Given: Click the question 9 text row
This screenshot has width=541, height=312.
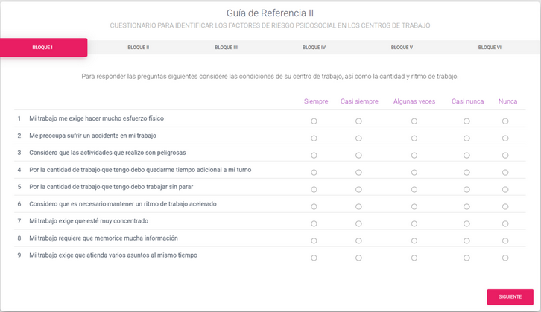Looking at the screenshot, I should click(113, 255).
